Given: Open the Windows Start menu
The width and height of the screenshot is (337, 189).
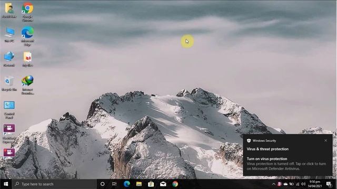Looking at the screenshot, I should (x=6, y=184).
